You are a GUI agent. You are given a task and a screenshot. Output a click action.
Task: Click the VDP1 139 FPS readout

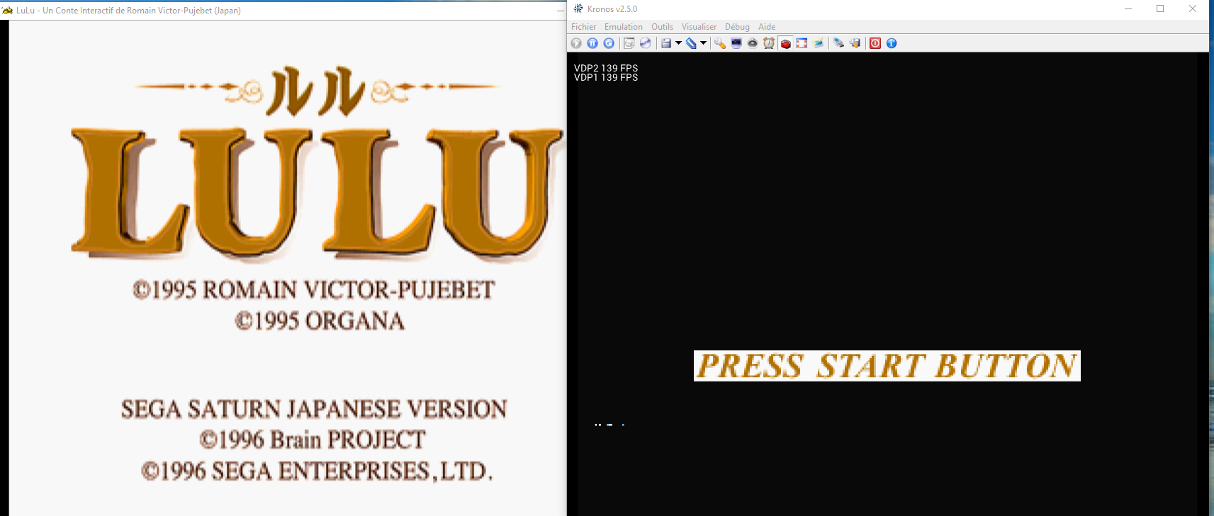[x=606, y=77]
